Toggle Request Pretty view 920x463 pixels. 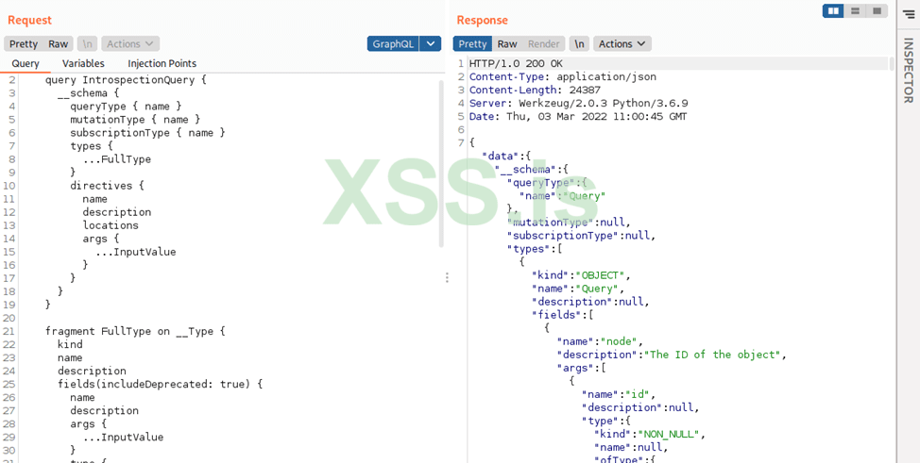[24, 44]
